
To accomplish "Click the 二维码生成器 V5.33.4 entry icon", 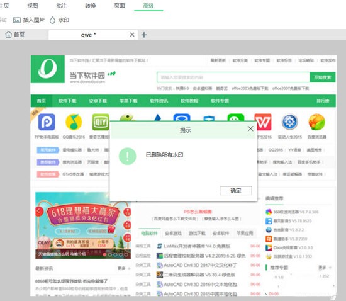I will 160,275.
